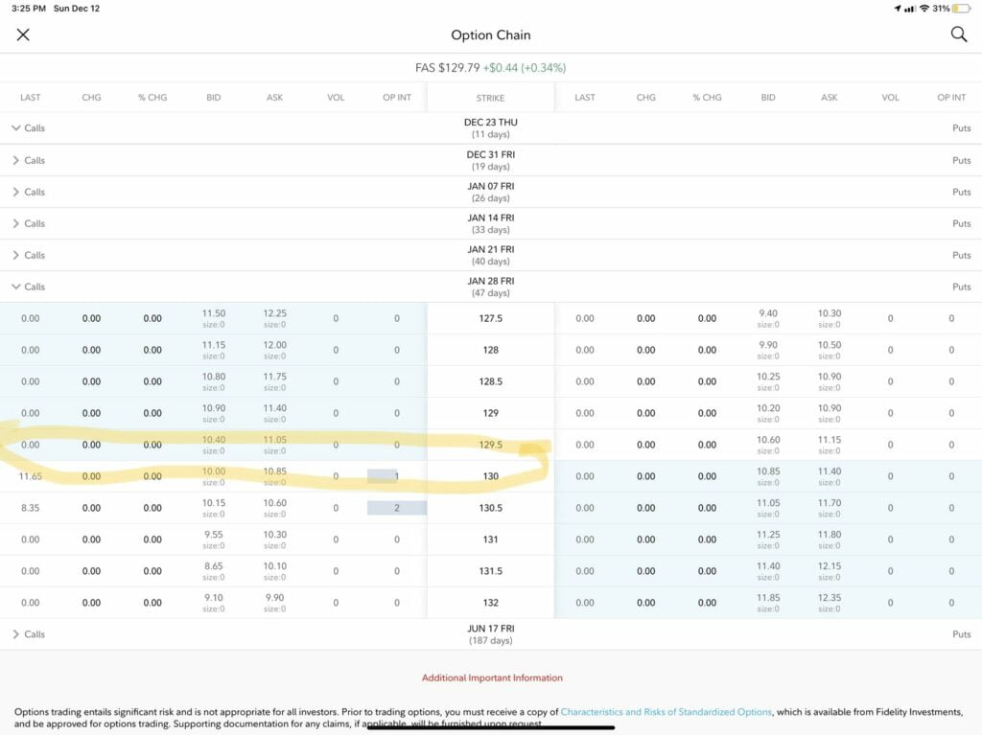Viewport: 982px width, 735px height.
Task: Select the STRIKE column header
Action: 490,97
